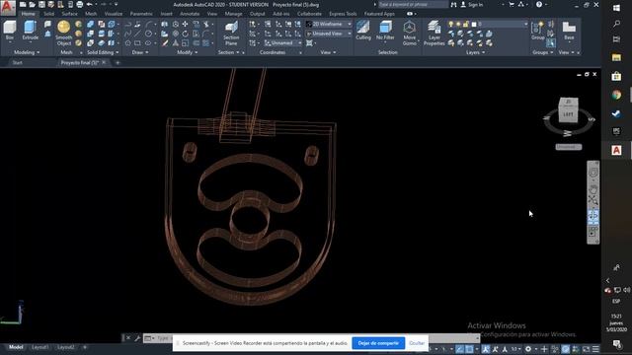632x355 pixels.
Task: Open the current layer dropdown list
Action: 525,24
